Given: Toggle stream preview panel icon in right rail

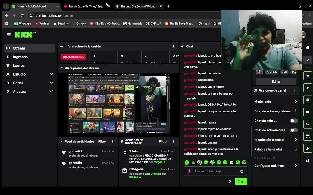Looking at the screenshot, I should pos(308,76).
